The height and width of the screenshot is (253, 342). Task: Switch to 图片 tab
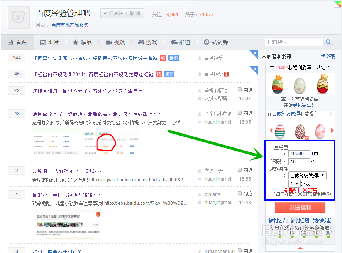coord(50,42)
